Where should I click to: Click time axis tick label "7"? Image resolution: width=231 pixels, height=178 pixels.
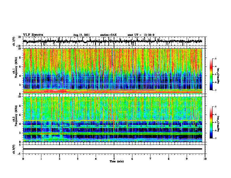pyautogui.click(x=150, y=159)
